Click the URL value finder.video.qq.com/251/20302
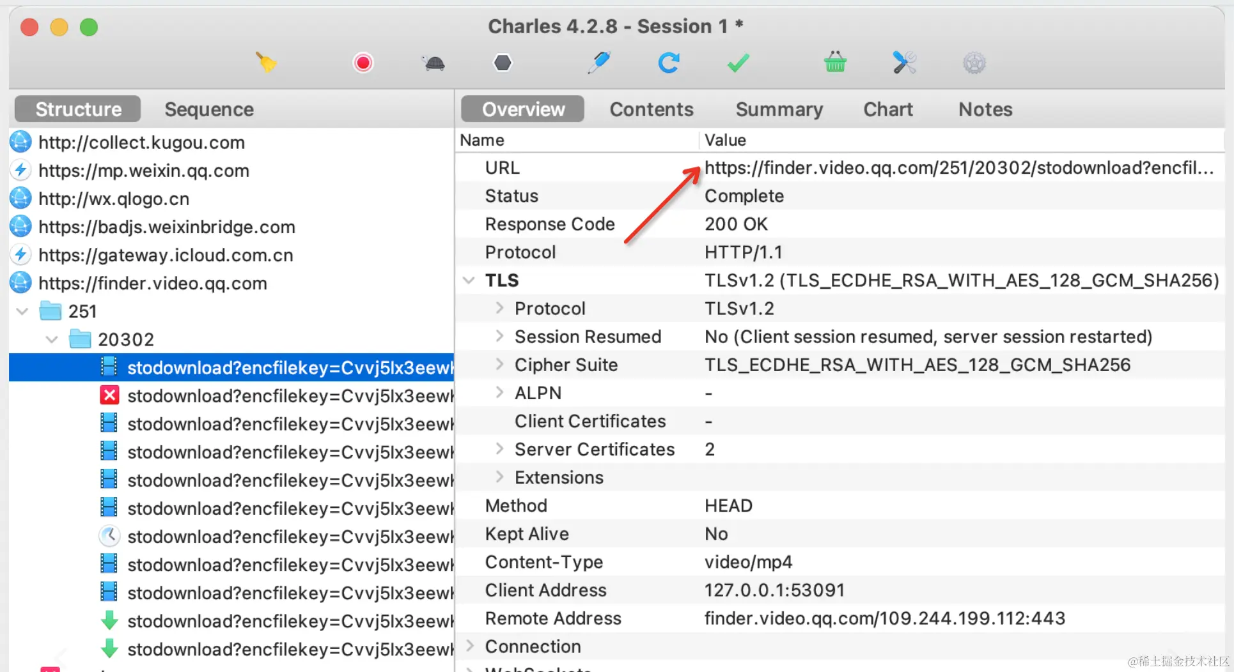 pos(959,168)
